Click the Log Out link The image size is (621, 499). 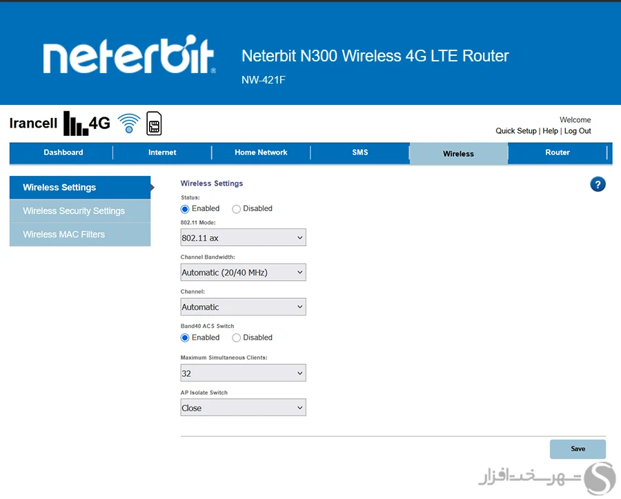pyautogui.click(x=578, y=131)
